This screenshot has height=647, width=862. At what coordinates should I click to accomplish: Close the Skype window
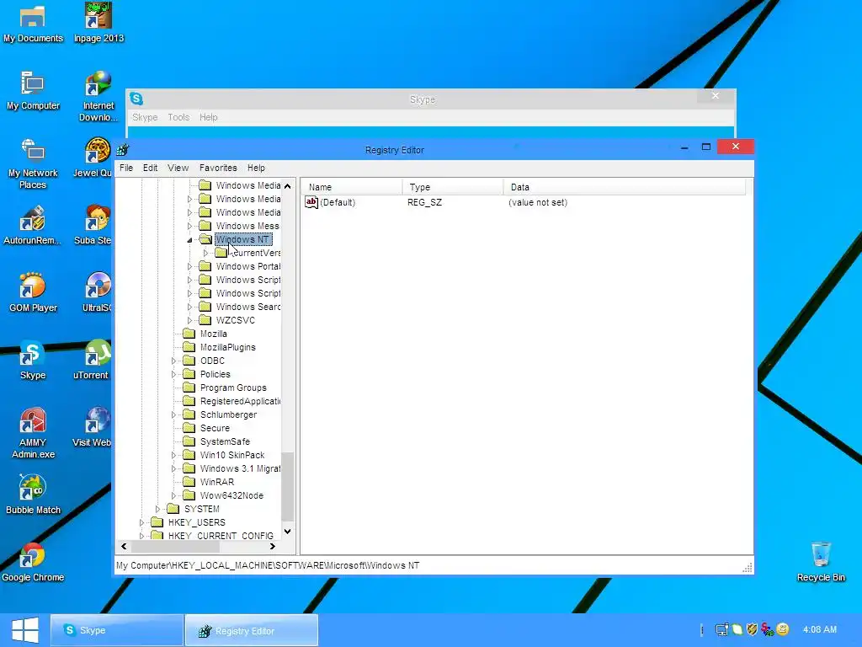(716, 96)
